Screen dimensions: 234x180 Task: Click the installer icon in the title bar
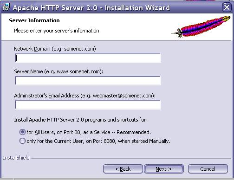(x=6, y=7)
